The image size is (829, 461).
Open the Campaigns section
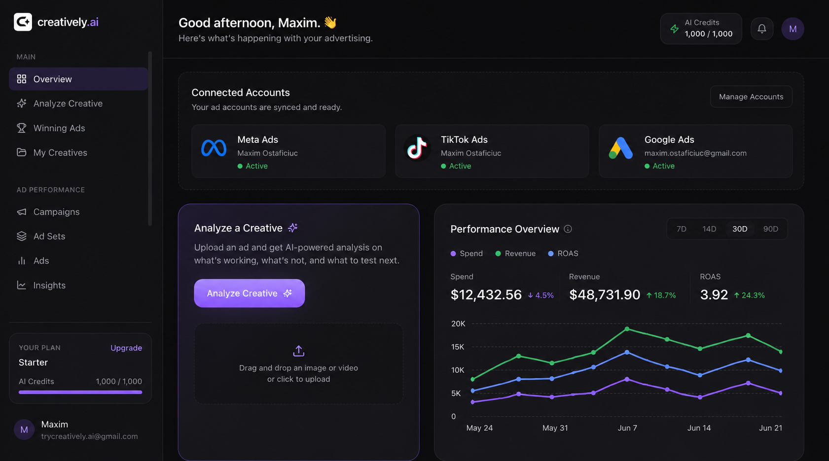pos(78,212)
